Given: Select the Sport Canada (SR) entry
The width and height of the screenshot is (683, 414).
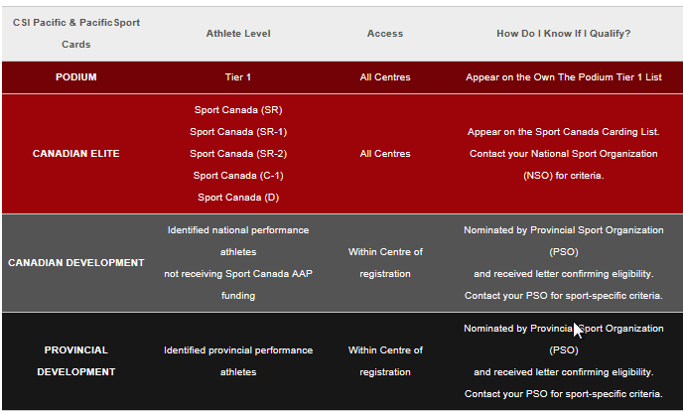Looking at the screenshot, I should tap(238, 110).
